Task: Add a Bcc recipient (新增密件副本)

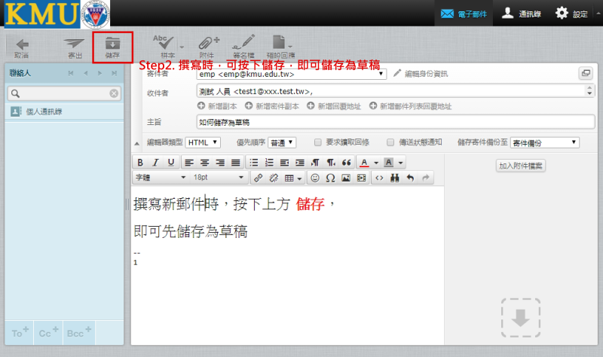Action: [272, 106]
